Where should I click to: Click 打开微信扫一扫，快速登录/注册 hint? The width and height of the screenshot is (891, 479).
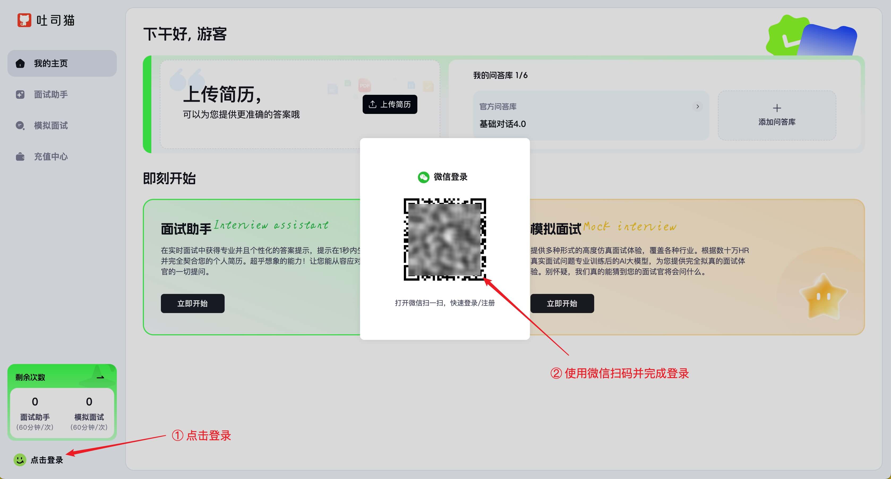445,303
